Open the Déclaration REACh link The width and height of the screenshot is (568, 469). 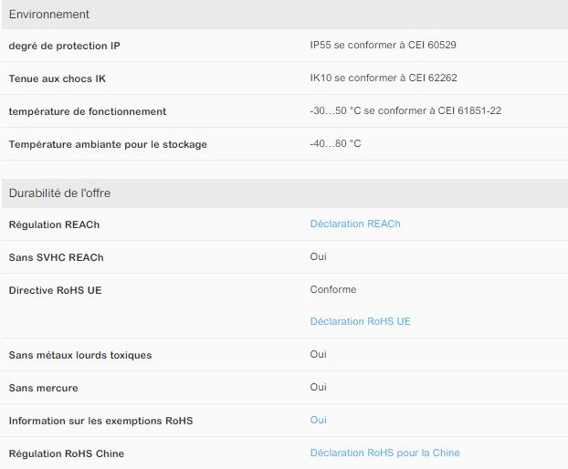pyautogui.click(x=354, y=224)
